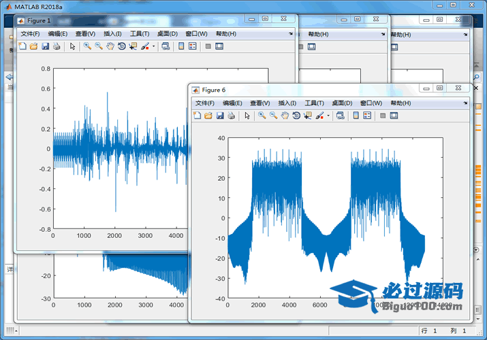Open 文件(F) menu in Figure 6
The width and height of the screenshot is (487, 340).
click(205, 103)
